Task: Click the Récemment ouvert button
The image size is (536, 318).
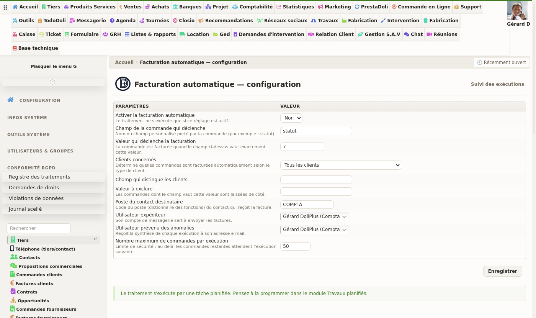Action: (x=502, y=62)
